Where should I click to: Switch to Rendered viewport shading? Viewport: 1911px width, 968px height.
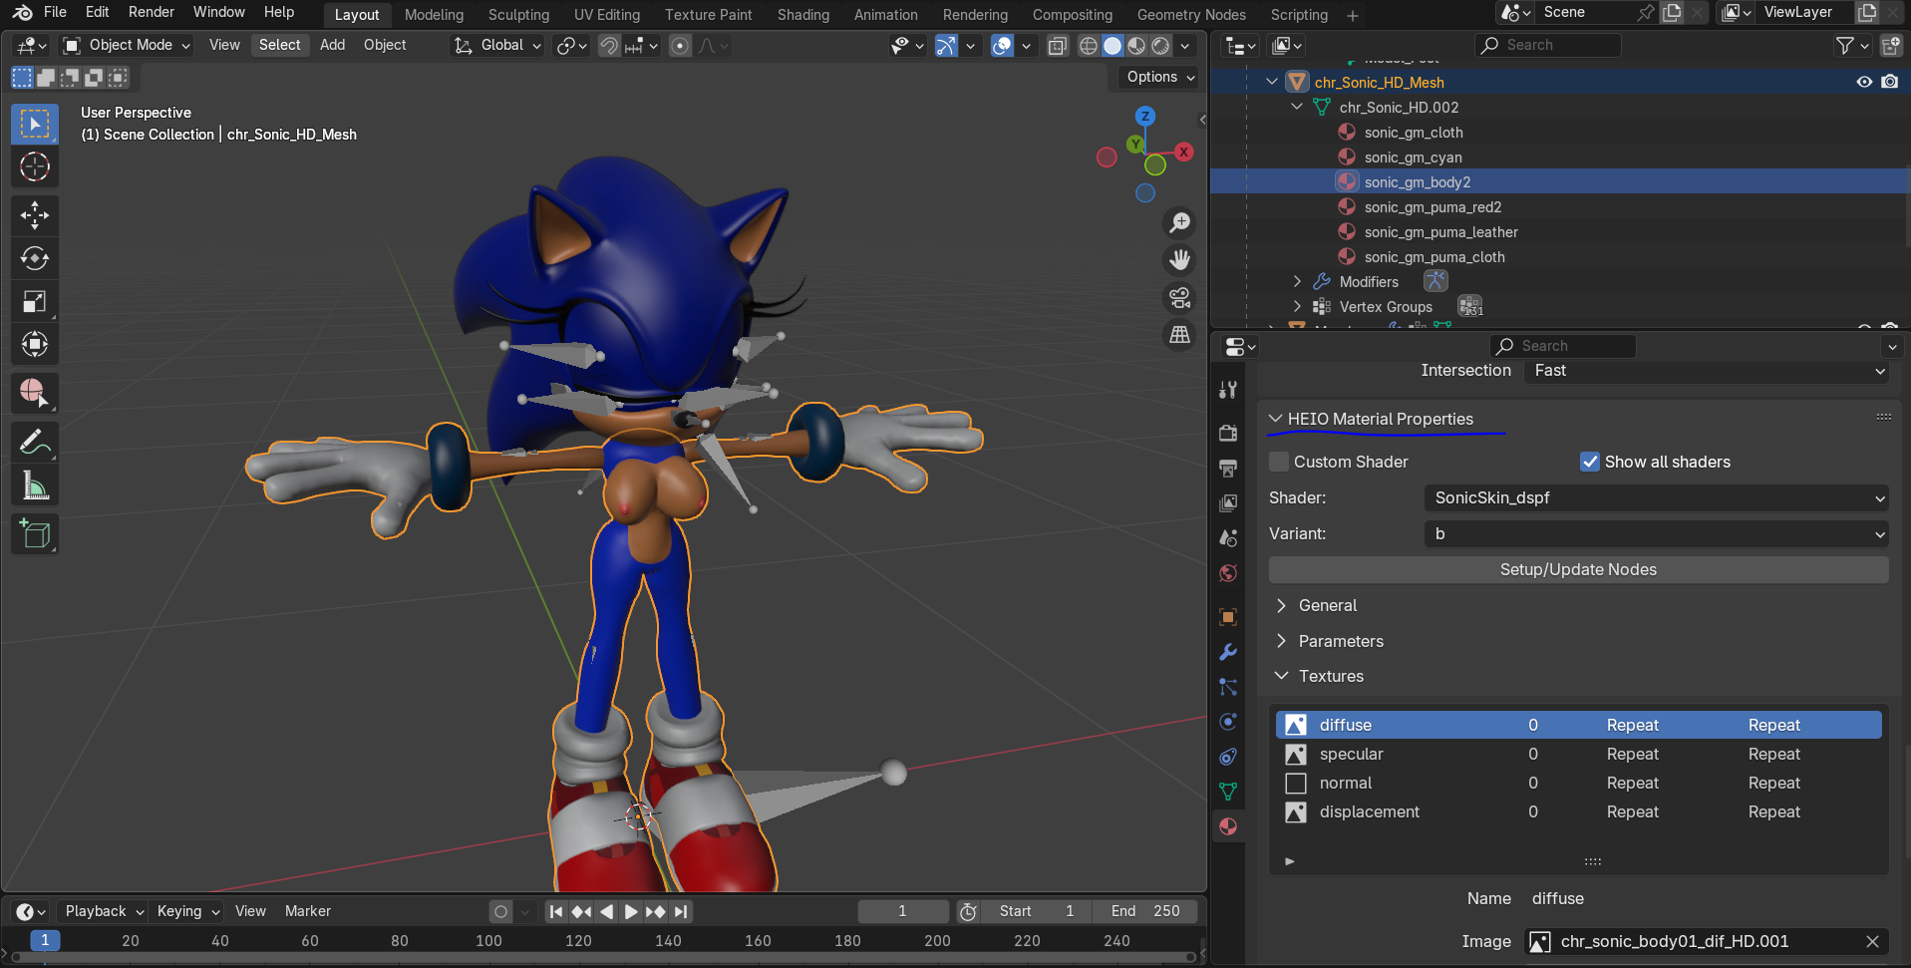[x=1160, y=46]
